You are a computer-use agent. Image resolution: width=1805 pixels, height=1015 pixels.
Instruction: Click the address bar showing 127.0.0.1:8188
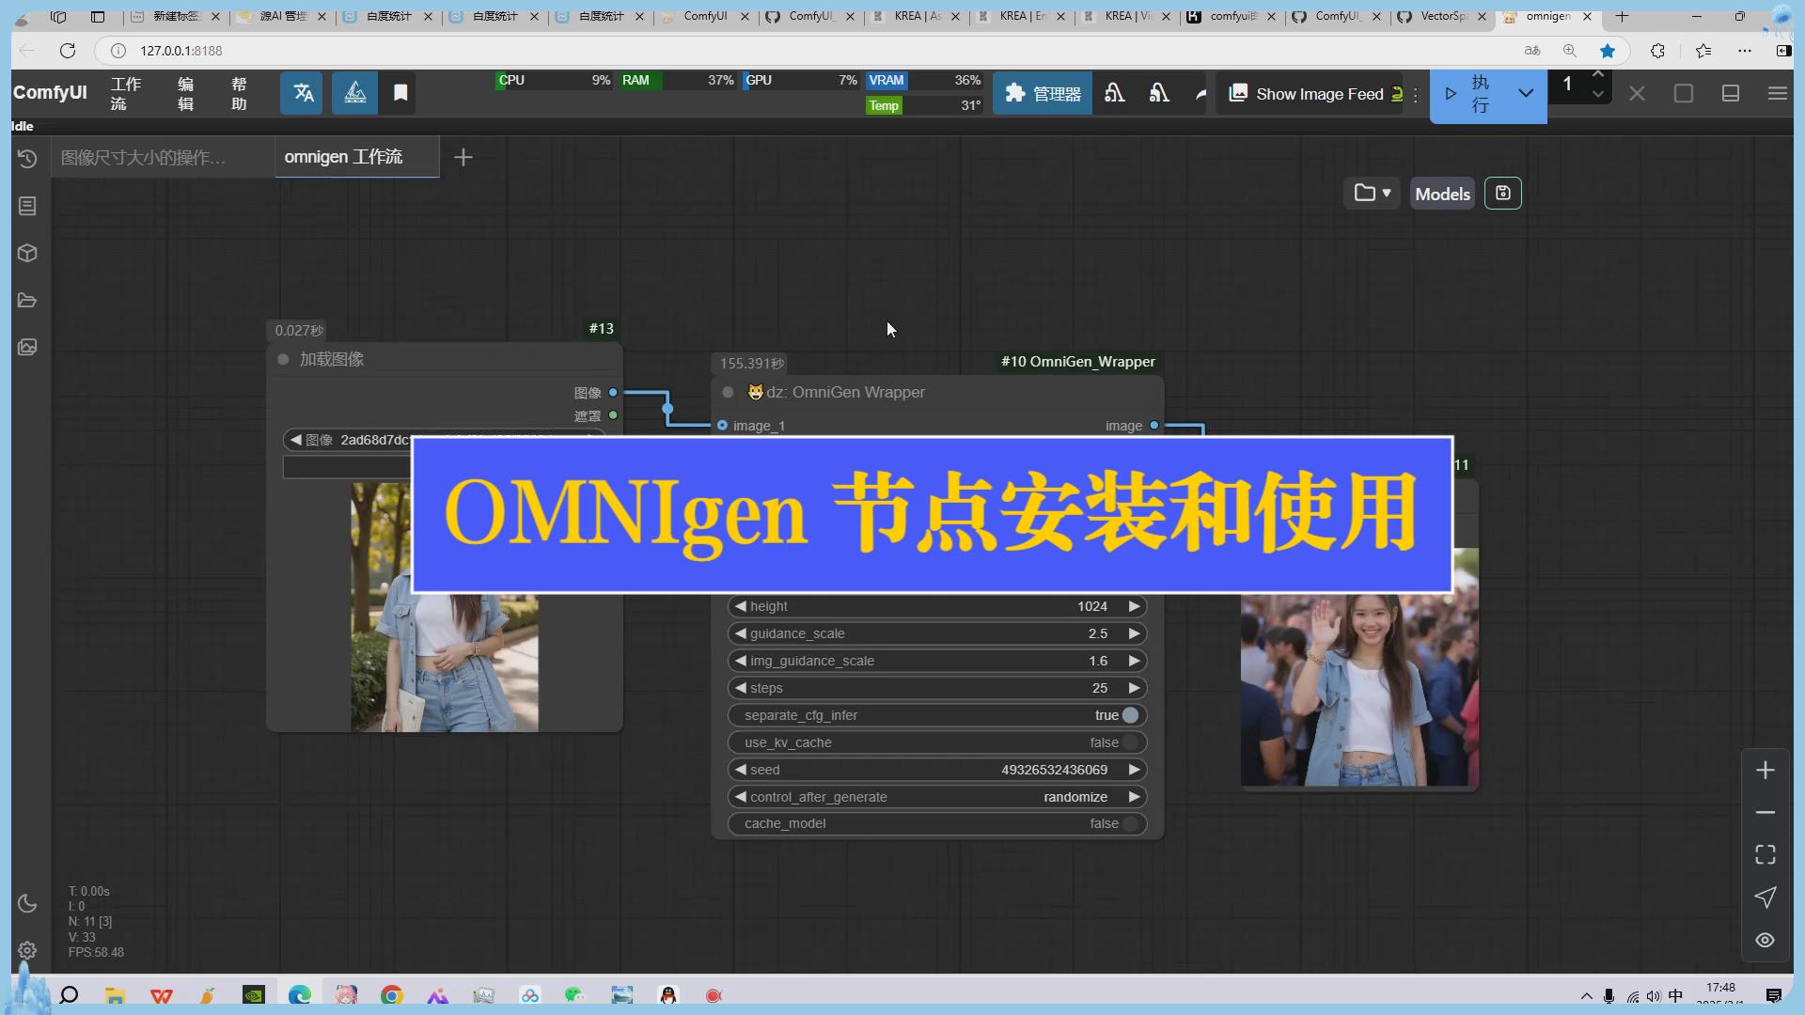pos(808,51)
